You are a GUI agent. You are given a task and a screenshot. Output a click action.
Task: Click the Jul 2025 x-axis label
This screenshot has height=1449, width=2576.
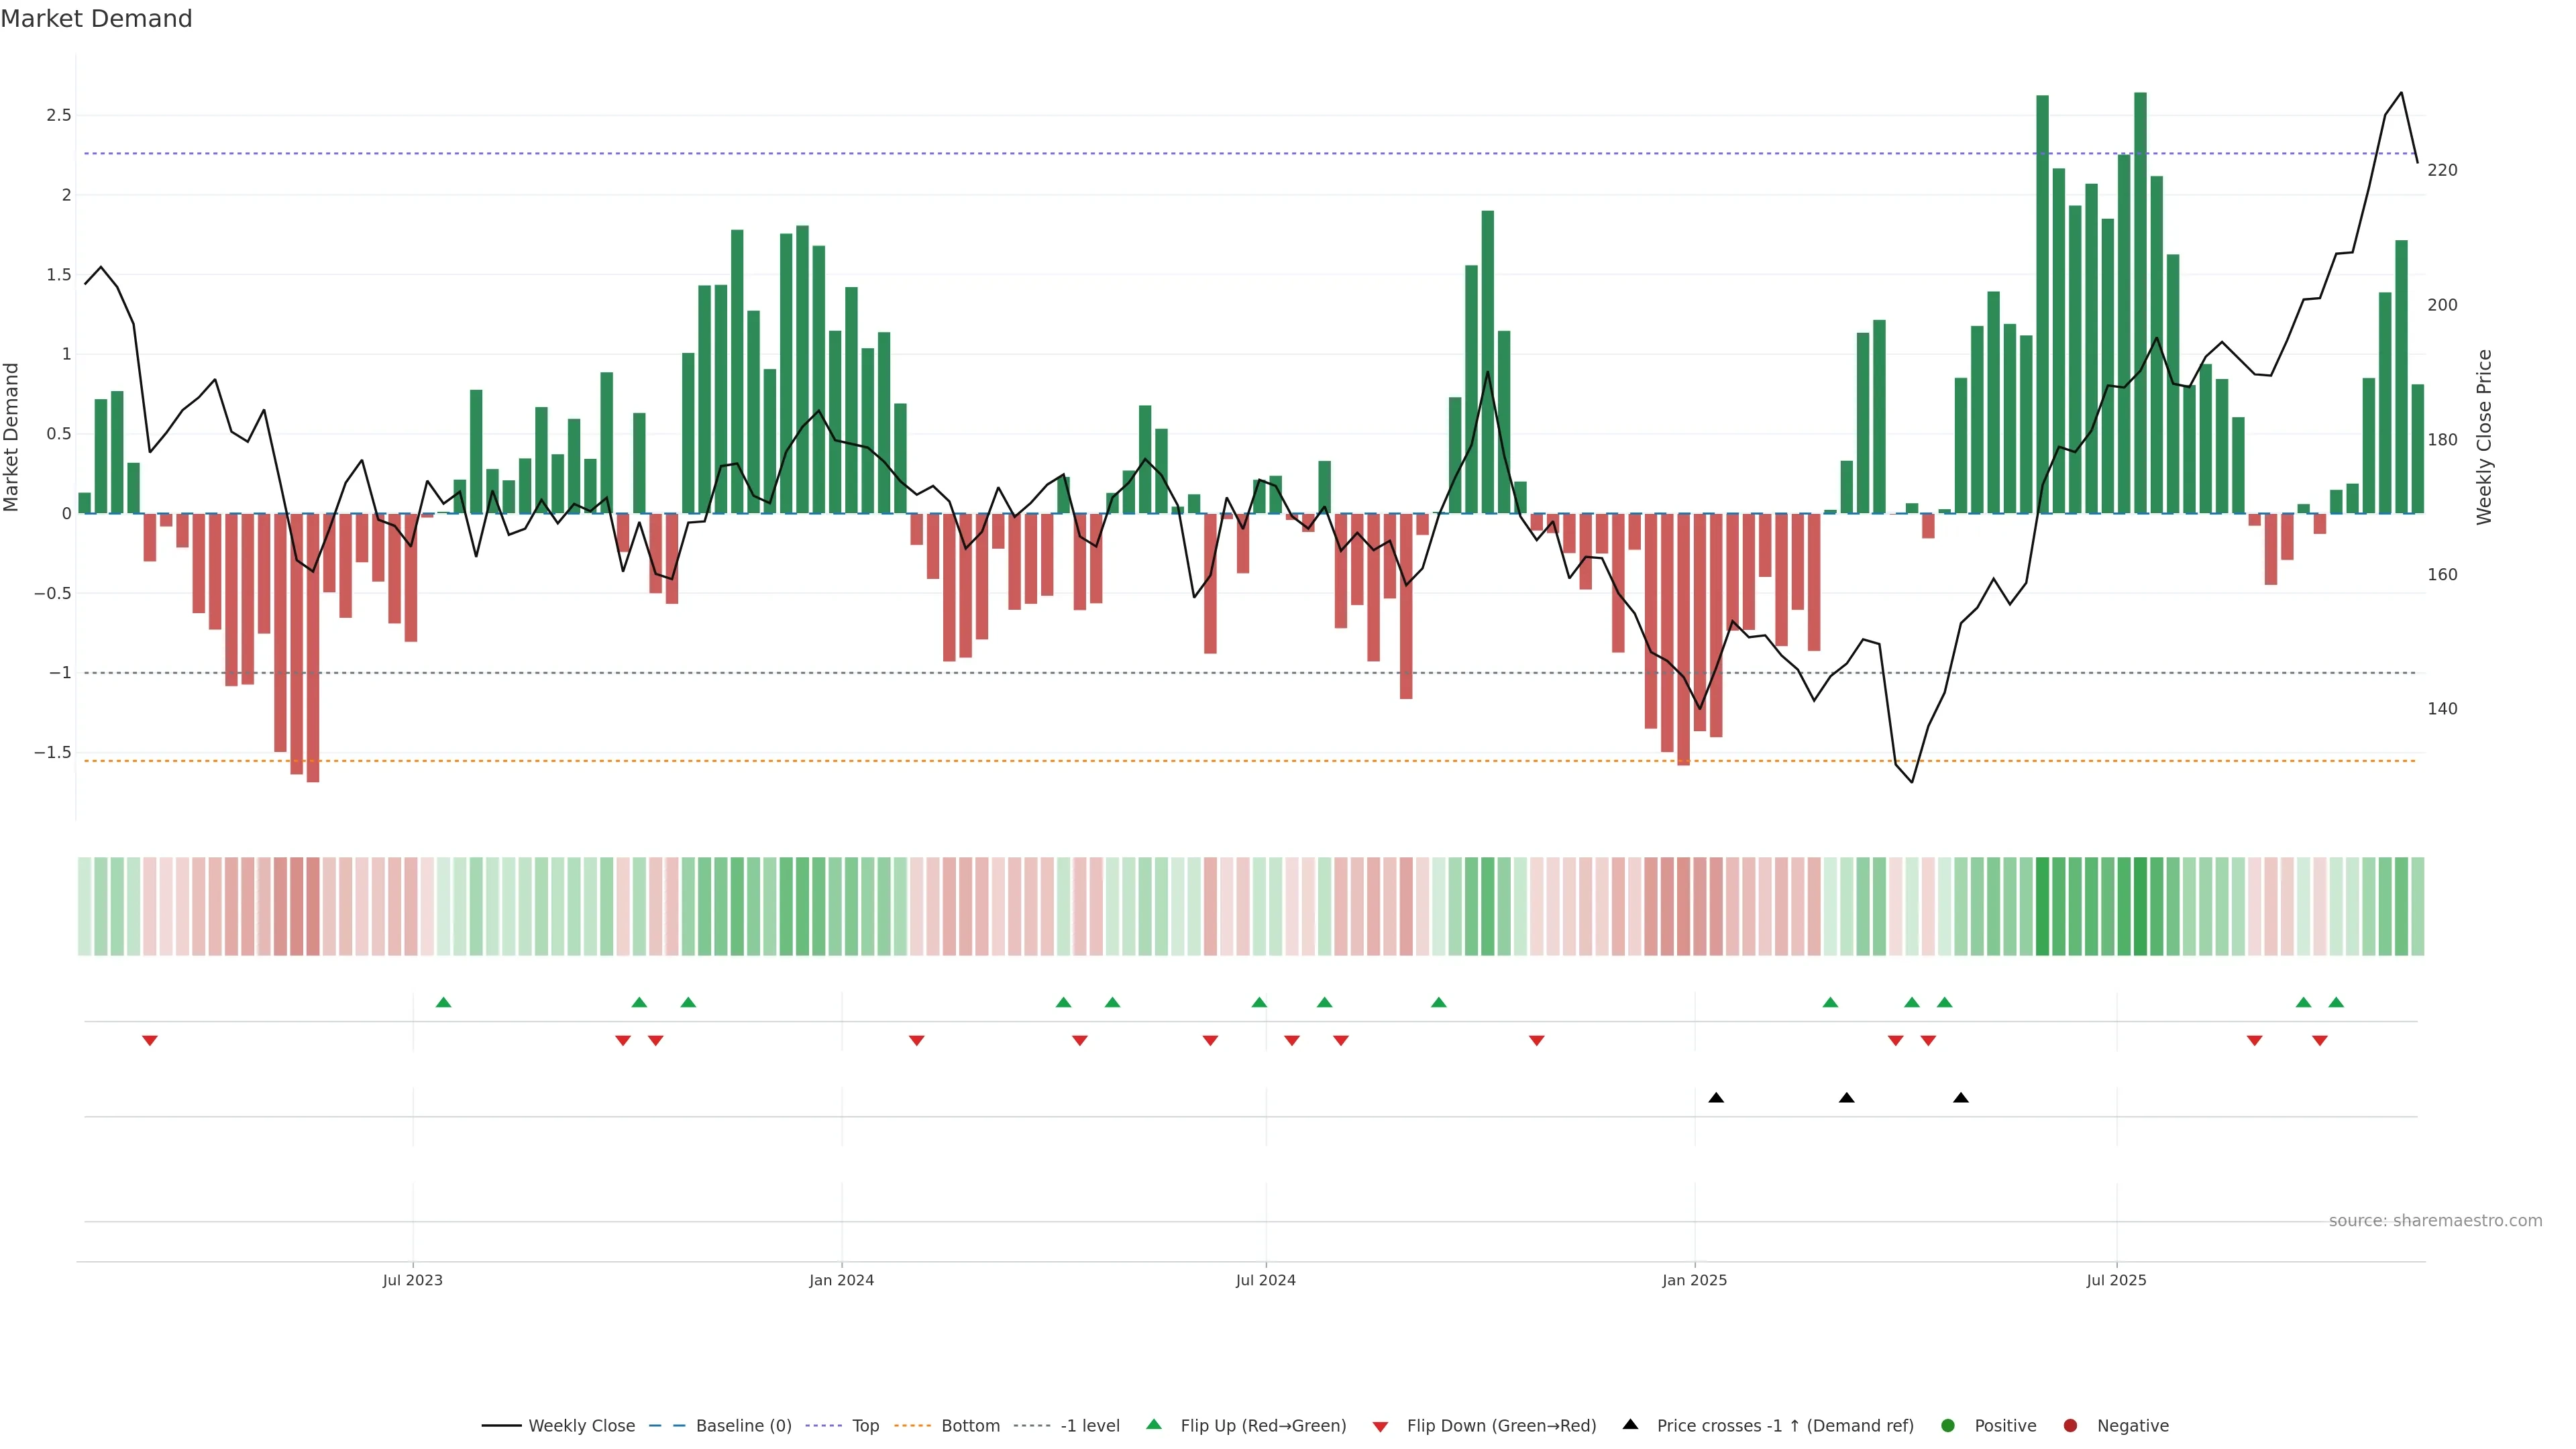[x=2116, y=1280]
